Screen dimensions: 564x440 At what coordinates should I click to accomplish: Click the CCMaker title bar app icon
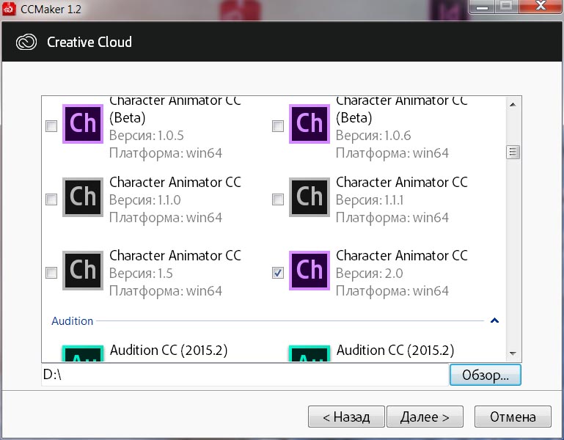click(x=9, y=9)
